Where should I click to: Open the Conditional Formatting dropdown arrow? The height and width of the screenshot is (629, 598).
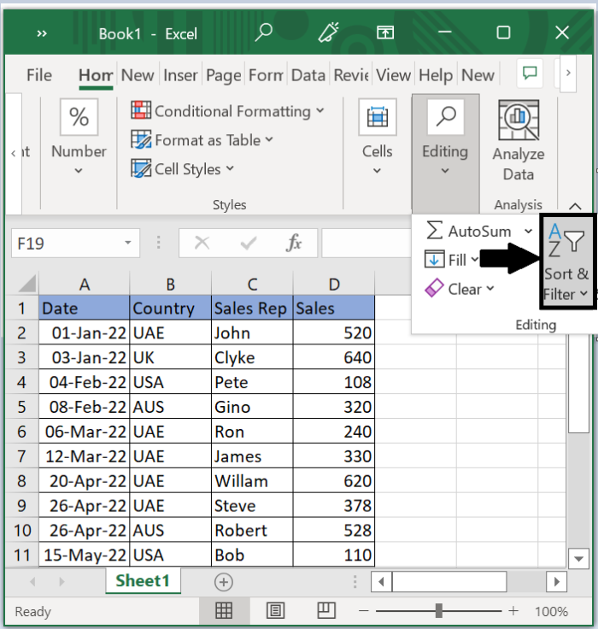click(x=320, y=110)
